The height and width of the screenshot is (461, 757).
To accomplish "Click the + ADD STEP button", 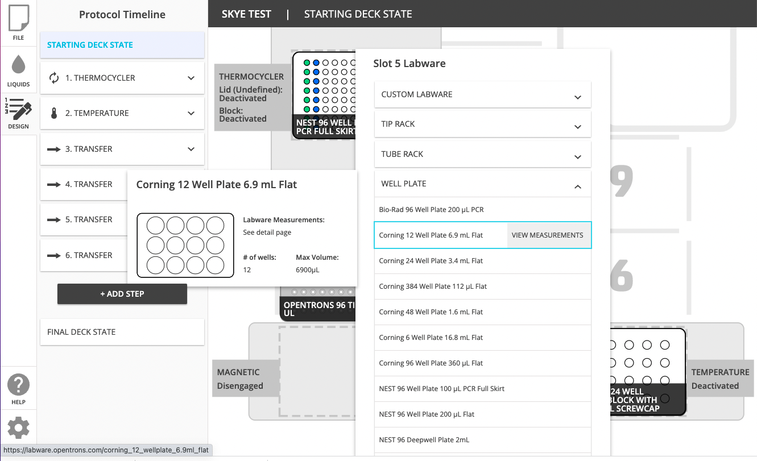I will click(x=122, y=294).
